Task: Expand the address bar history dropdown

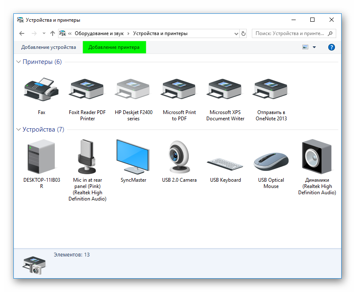Action: coord(236,33)
